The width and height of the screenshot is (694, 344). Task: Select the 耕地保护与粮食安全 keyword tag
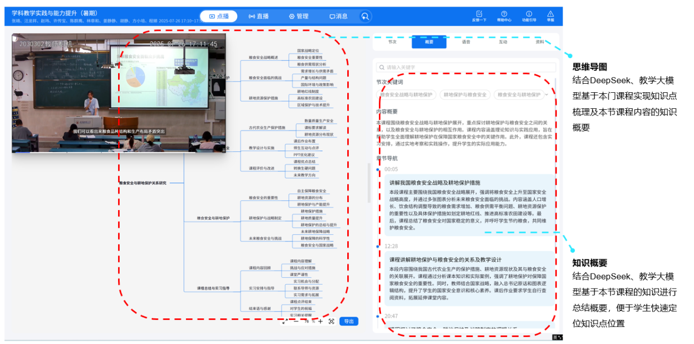pos(463,95)
